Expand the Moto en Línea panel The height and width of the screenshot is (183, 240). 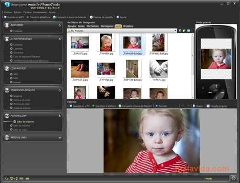(x=60, y=138)
